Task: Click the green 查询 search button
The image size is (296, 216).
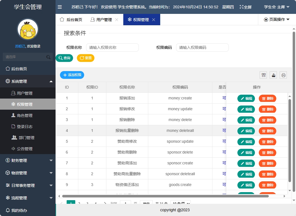Action: click(x=64, y=58)
